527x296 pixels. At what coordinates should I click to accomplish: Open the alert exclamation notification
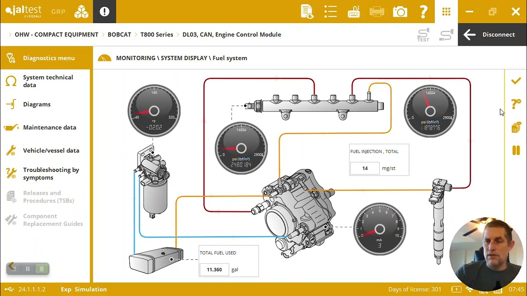click(105, 12)
